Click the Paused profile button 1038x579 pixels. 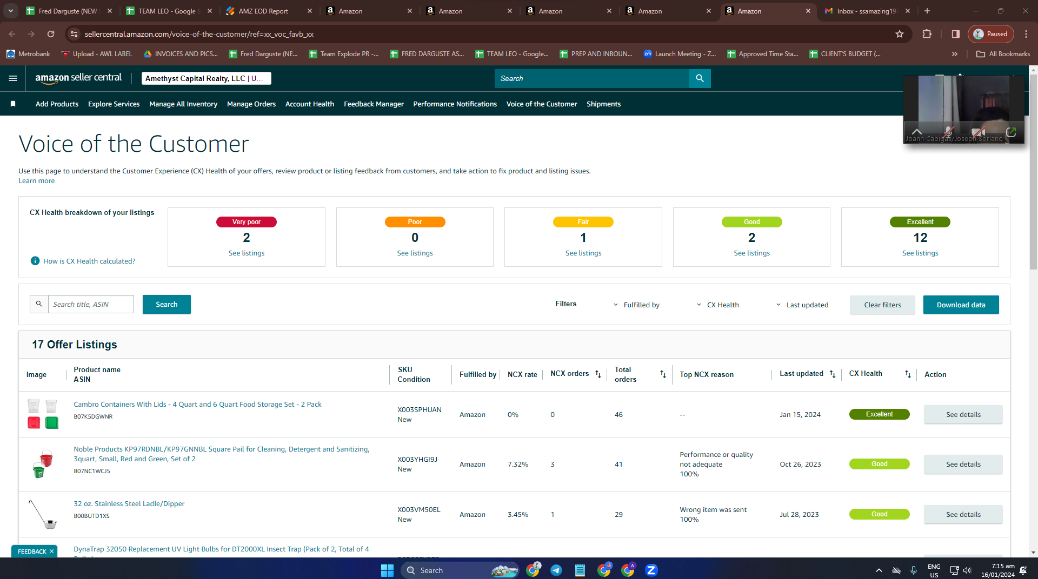[x=990, y=34]
